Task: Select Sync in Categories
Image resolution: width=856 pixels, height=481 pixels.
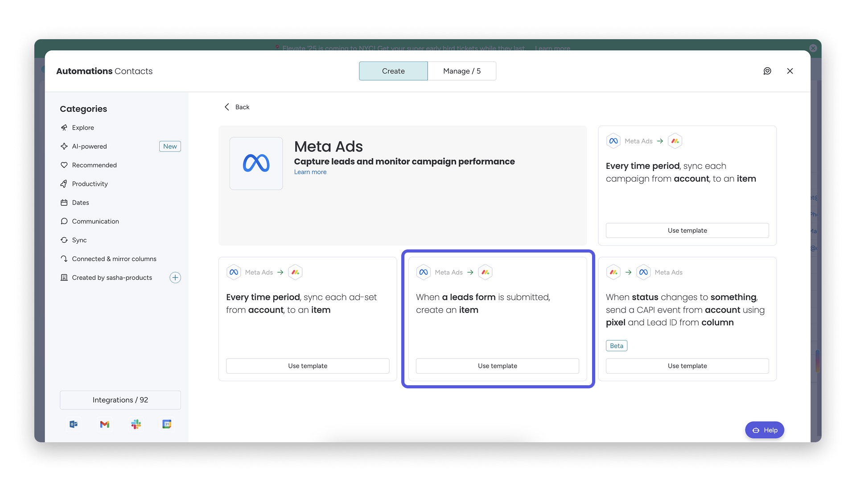Action: [x=79, y=240]
